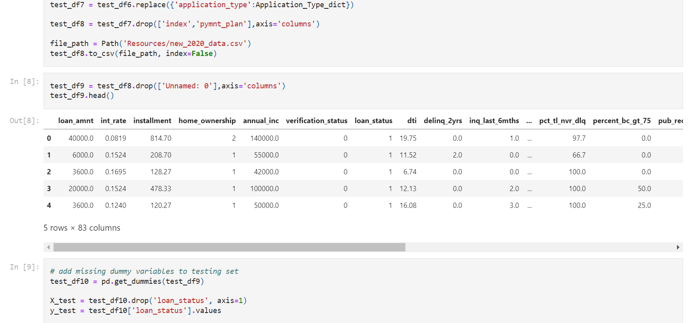The height and width of the screenshot is (323, 691).
Task: Select the In [8] code cell editor
Action: pos(363,91)
